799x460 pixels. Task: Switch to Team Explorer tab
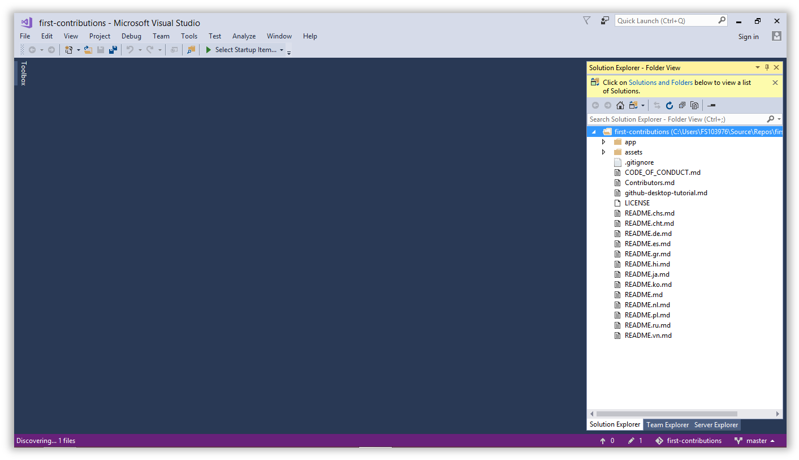667,425
